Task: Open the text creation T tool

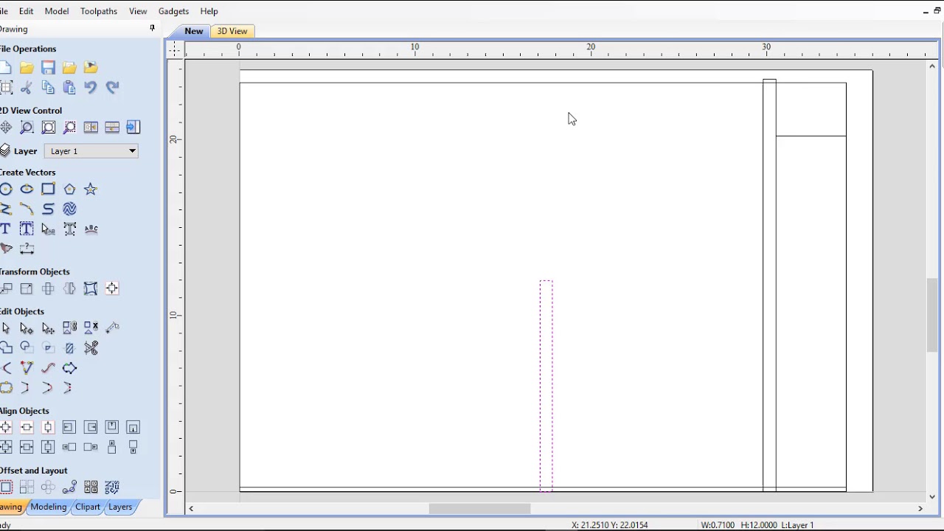Action: 6,229
